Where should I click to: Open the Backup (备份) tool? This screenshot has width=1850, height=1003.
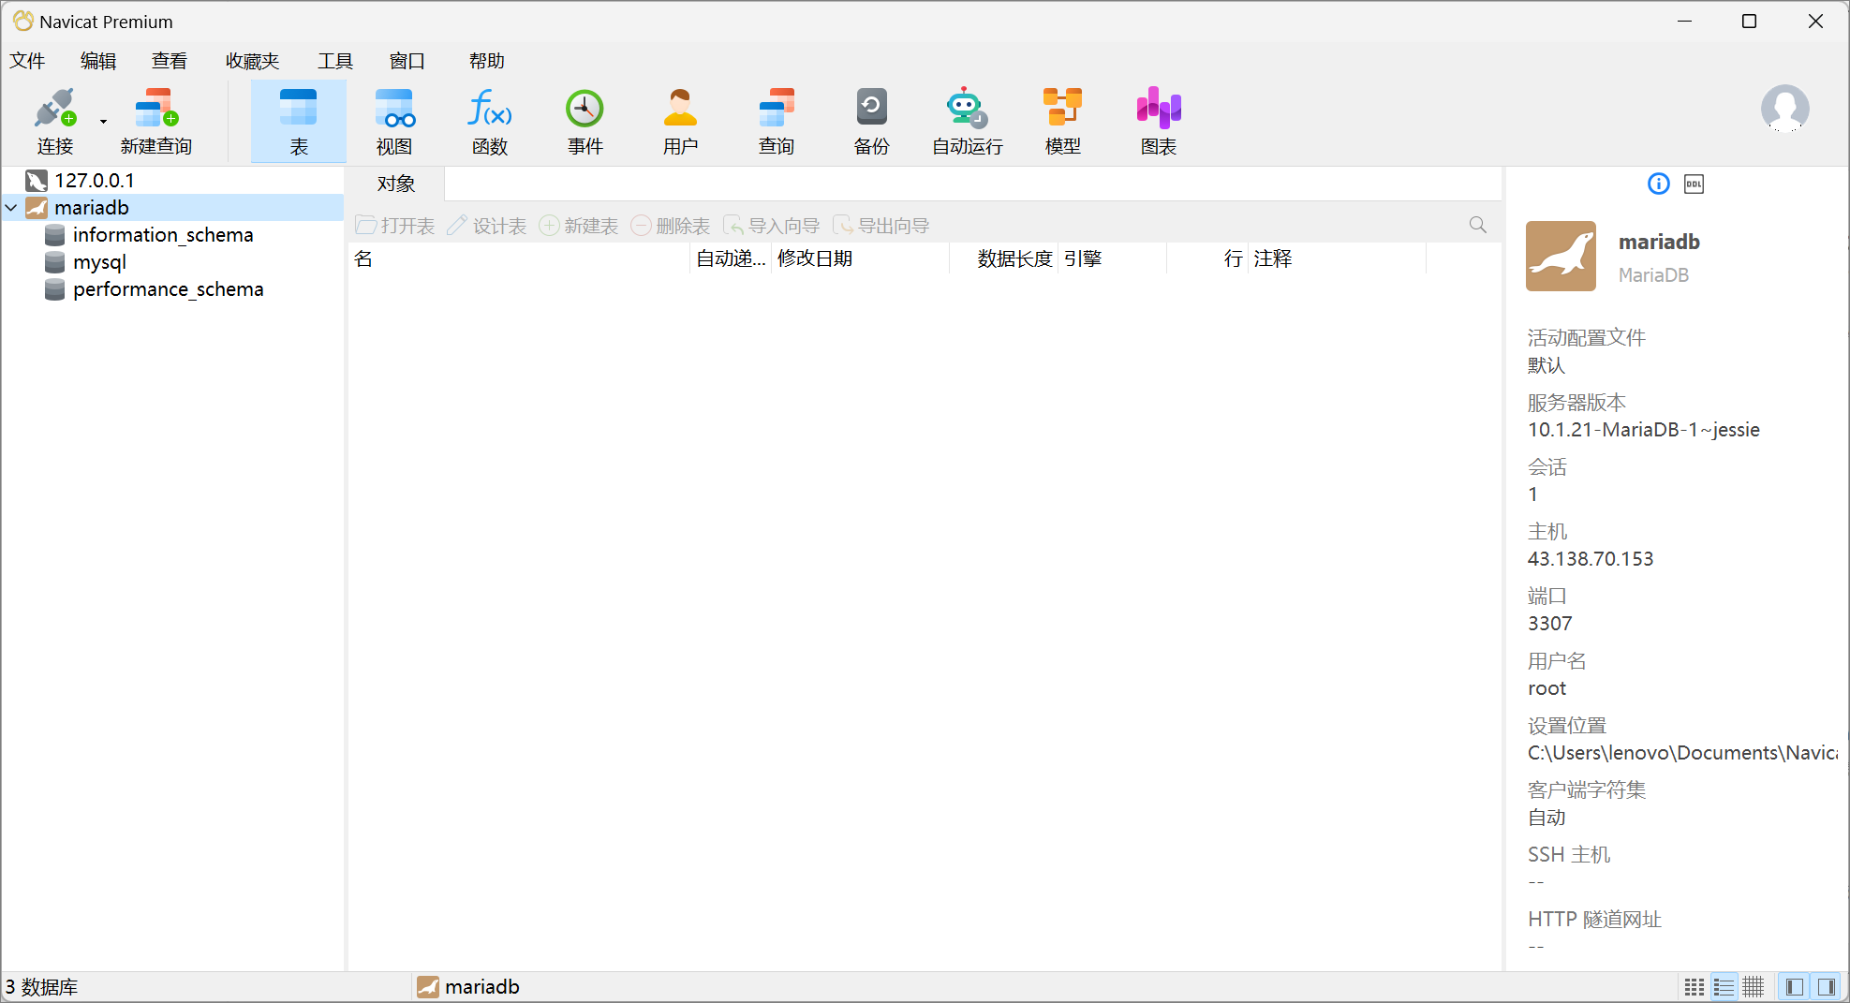tap(872, 122)
